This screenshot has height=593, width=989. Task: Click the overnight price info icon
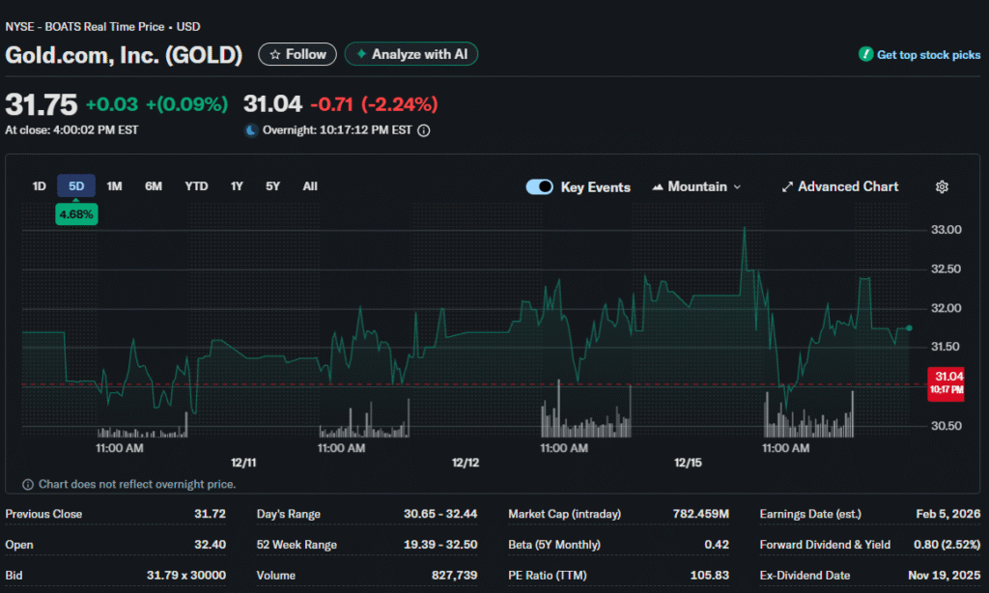(x=423, y=130)
